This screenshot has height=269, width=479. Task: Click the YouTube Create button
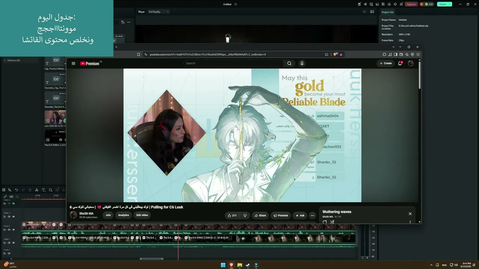tap(386, 64)
